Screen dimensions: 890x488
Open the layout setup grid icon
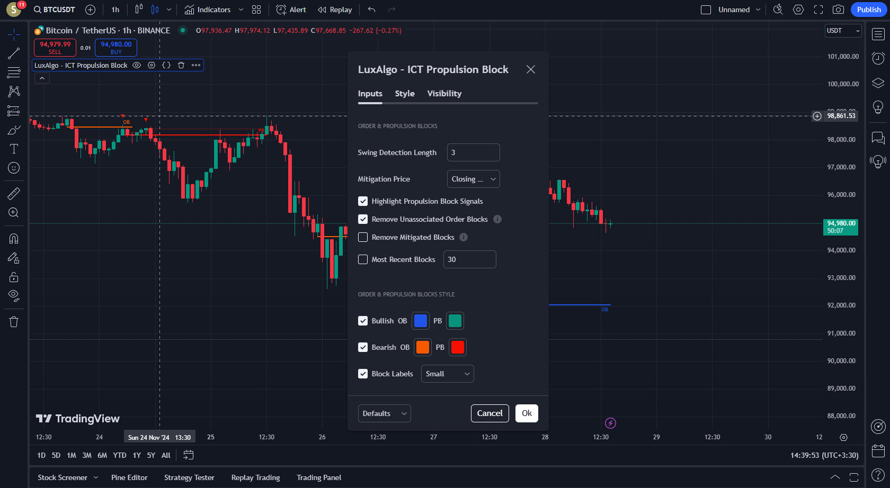click(x=256, y=10)
